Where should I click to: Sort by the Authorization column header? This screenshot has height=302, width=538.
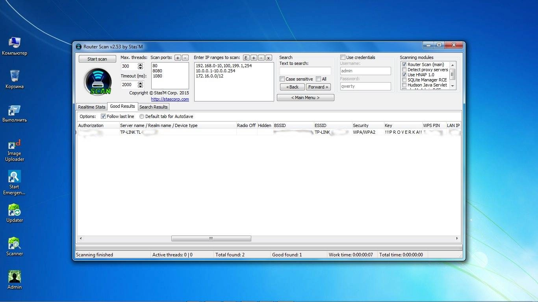point(98,125)
